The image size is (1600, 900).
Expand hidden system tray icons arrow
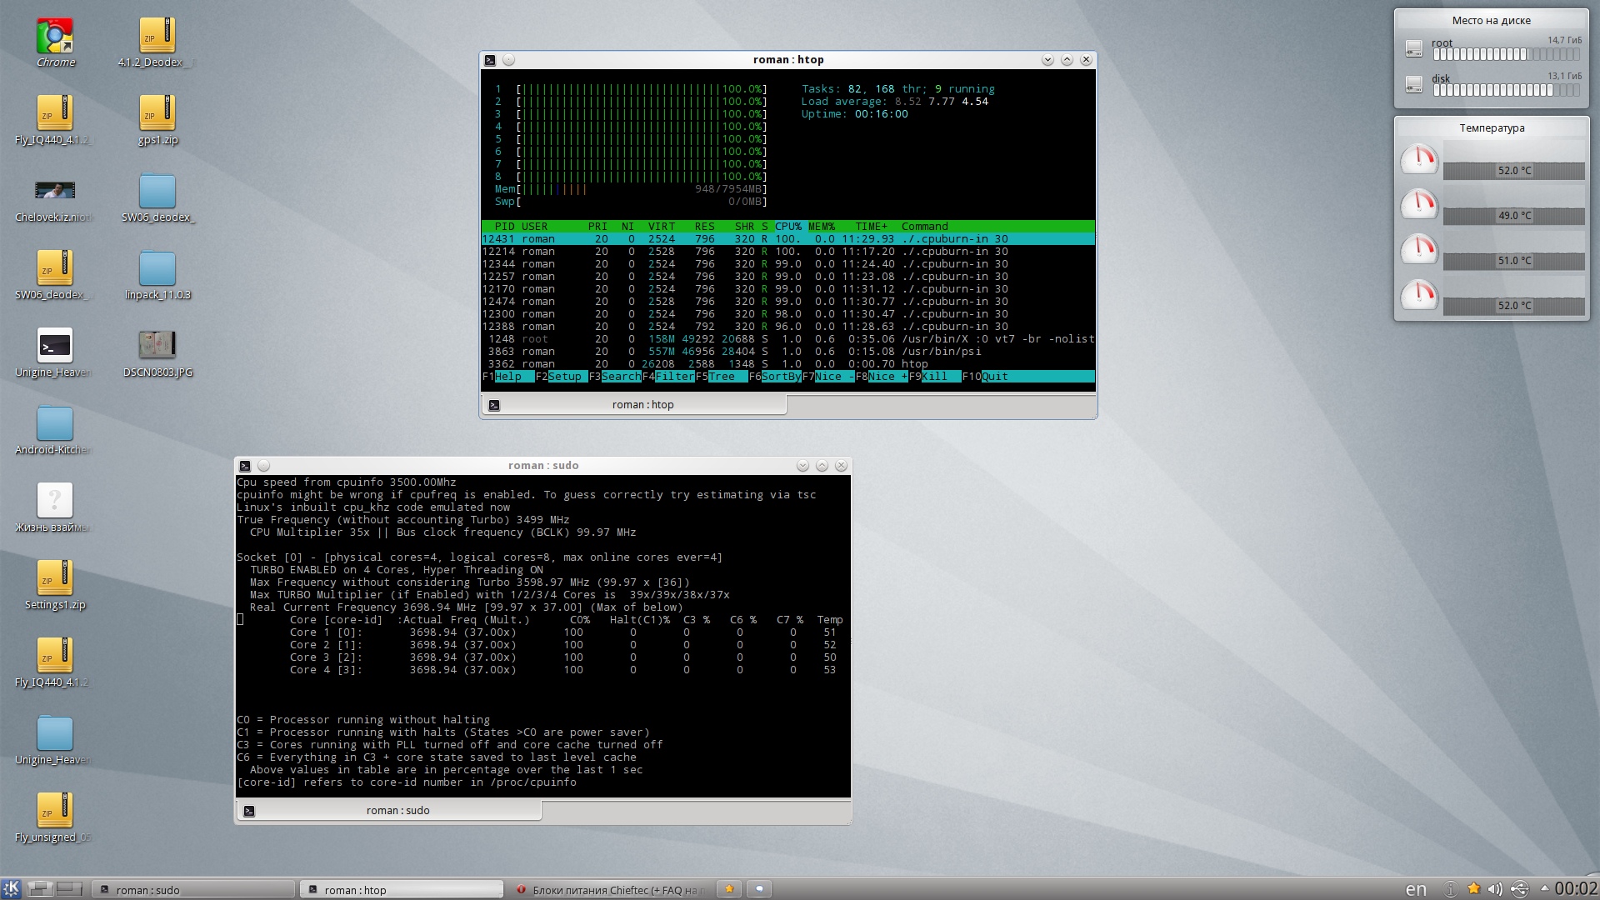pos(1544,888)
